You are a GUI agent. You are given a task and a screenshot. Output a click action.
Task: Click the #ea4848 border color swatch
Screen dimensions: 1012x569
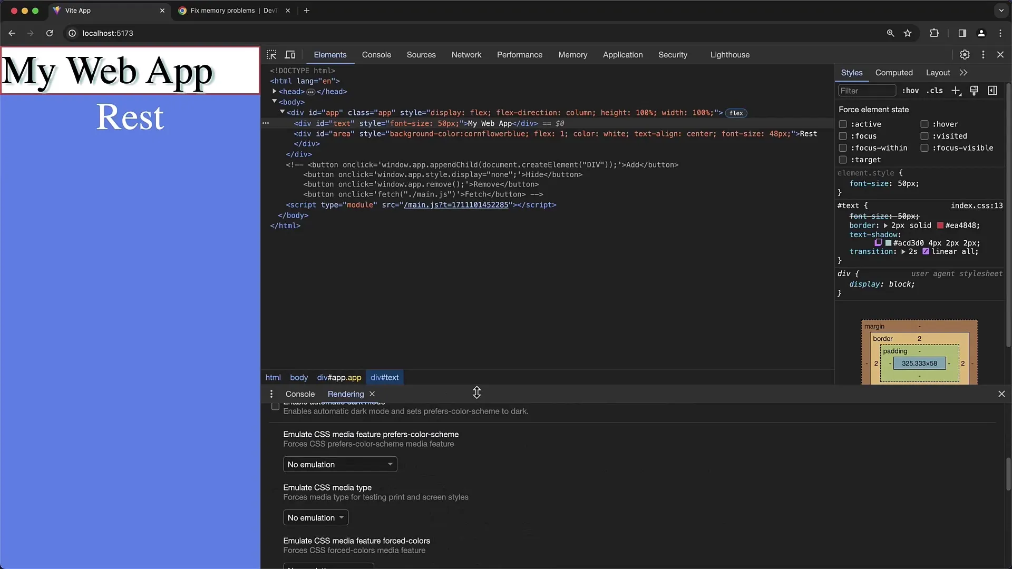point(940,225)
